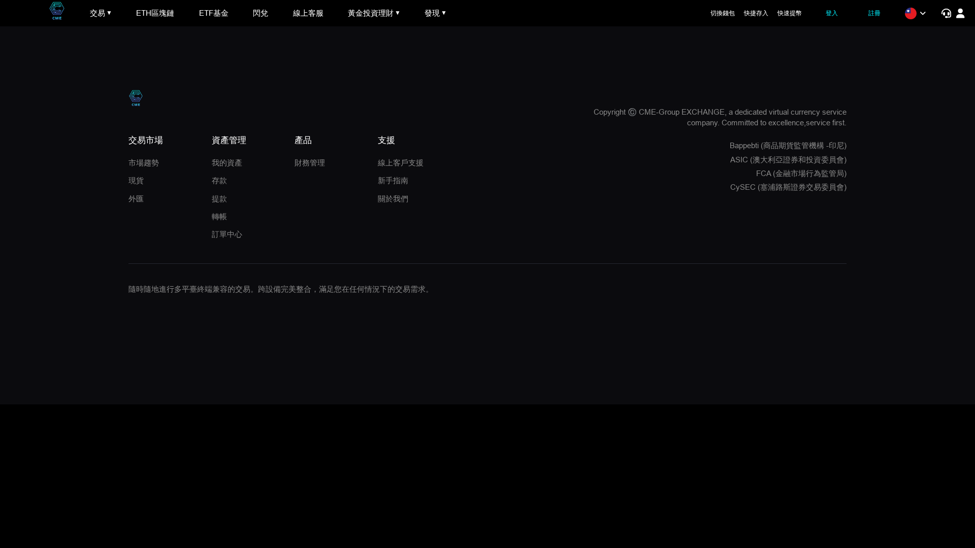Select 快速提幣 in the top bar
This screenshot has width=975, height=548.
(789, 13)
